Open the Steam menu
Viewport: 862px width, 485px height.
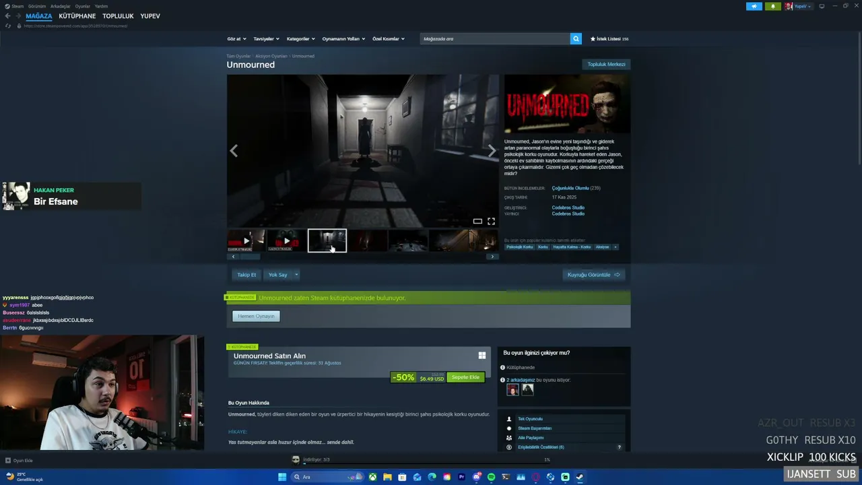(x=14, y=6)
